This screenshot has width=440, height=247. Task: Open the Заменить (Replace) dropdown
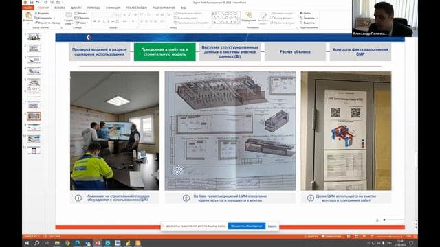pos(309,18)
